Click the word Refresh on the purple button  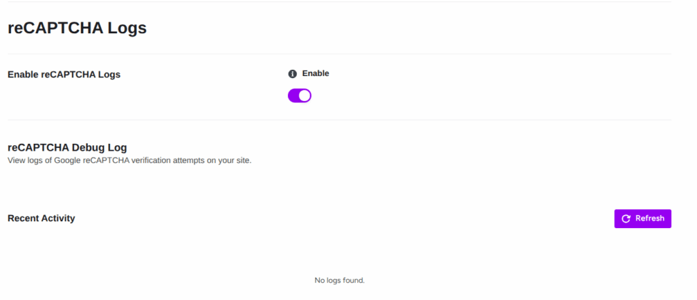650,219
